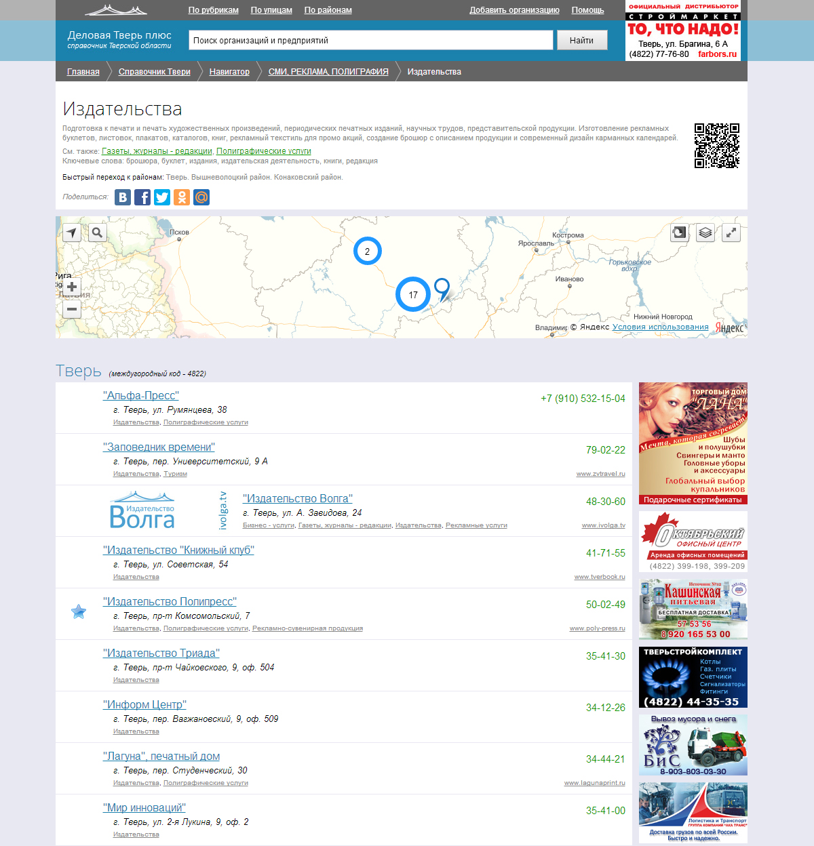Visit the www.zvtravel.ru website link
Screen dimensions: 814x846
(x=601, y=474)
